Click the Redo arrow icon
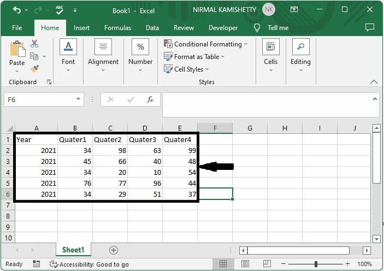This screenshot has height=271, width=384. 38,10
